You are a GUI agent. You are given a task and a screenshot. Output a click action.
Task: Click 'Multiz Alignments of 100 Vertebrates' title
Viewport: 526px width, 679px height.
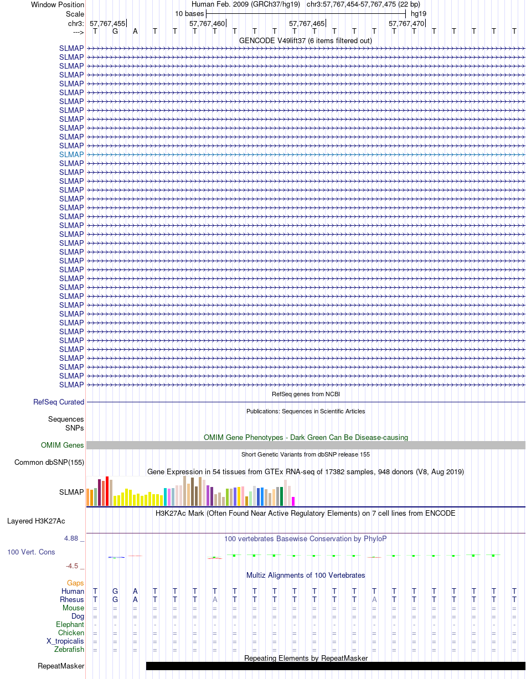click(306, 575)
